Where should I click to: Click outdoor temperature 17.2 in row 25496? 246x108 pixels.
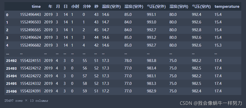106,91
